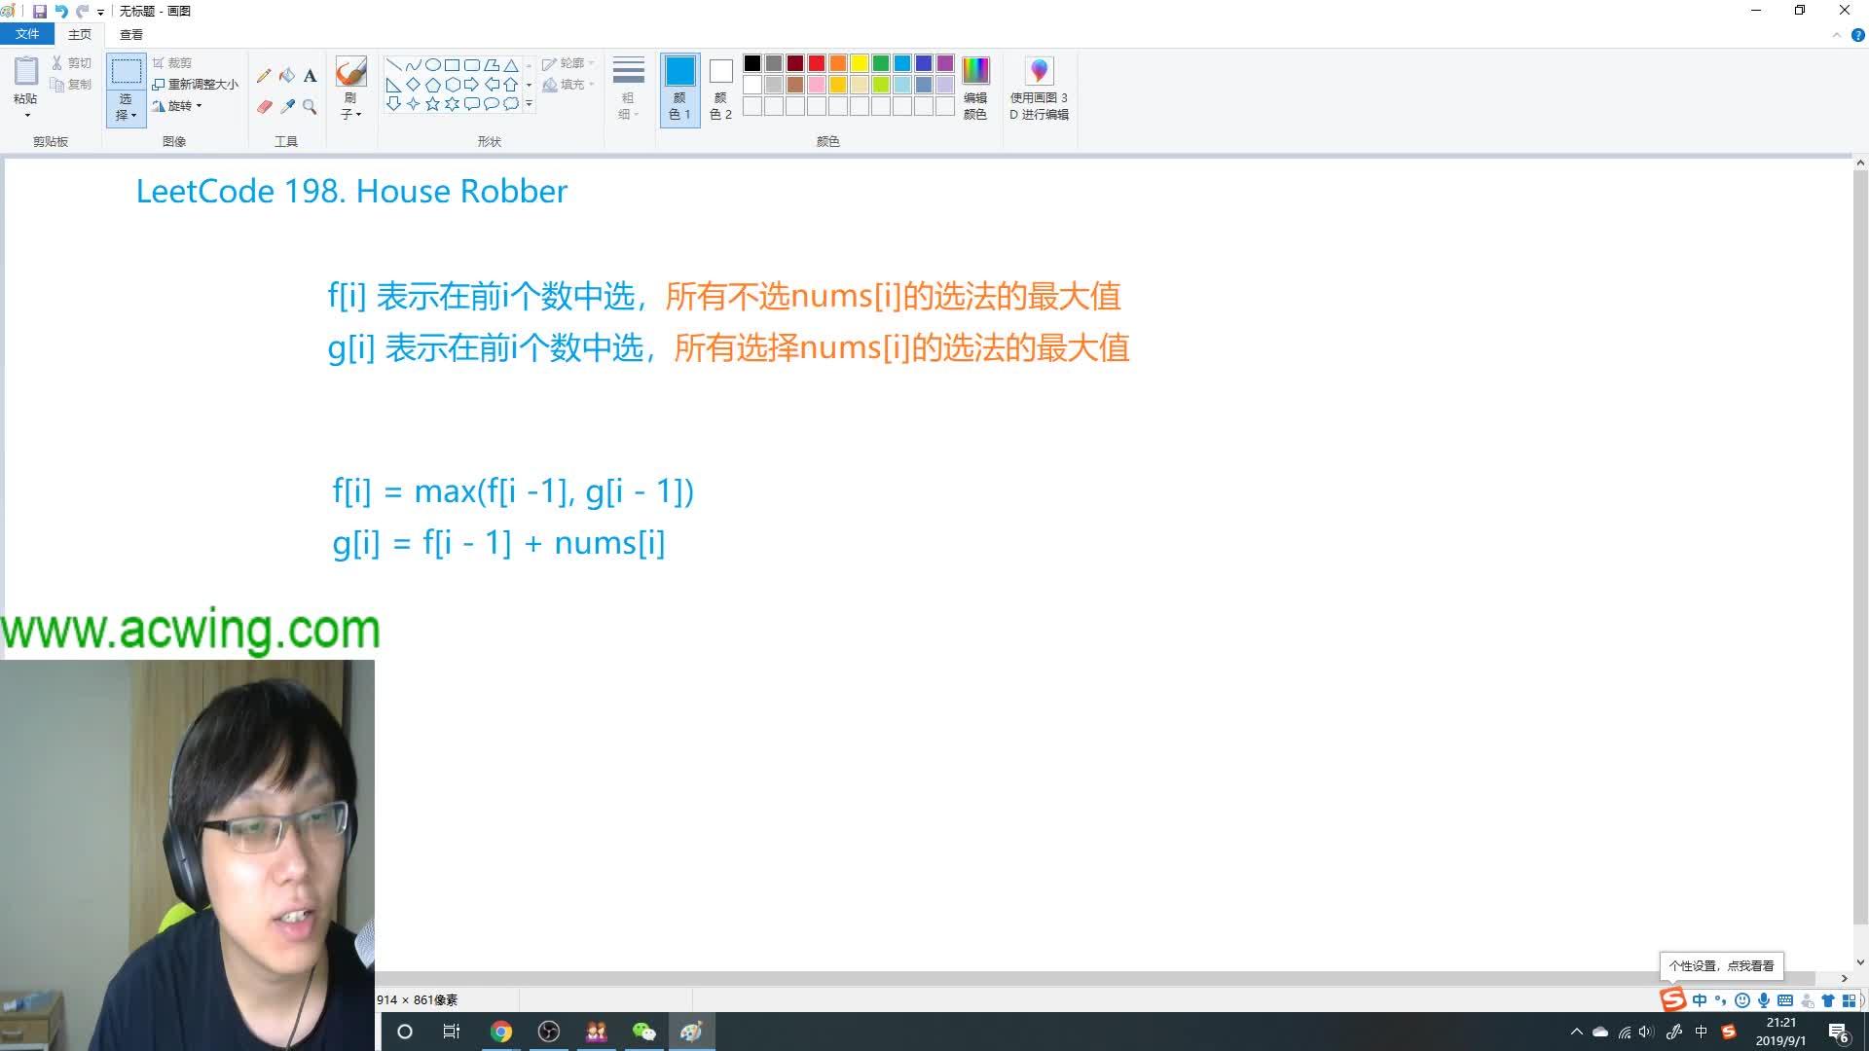Click the rectangular selection tool icon

126,72
